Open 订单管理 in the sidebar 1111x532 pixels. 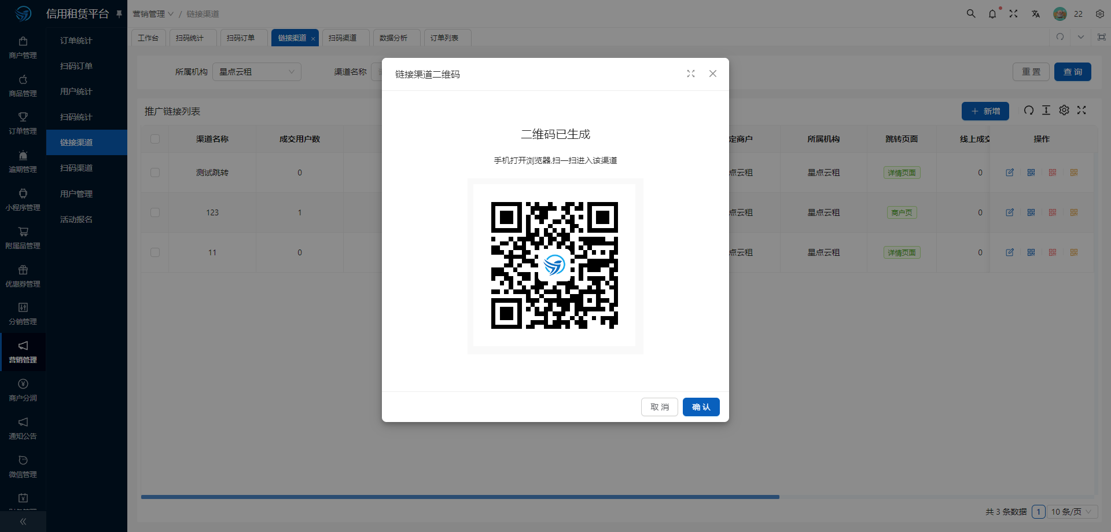(23, 123)
